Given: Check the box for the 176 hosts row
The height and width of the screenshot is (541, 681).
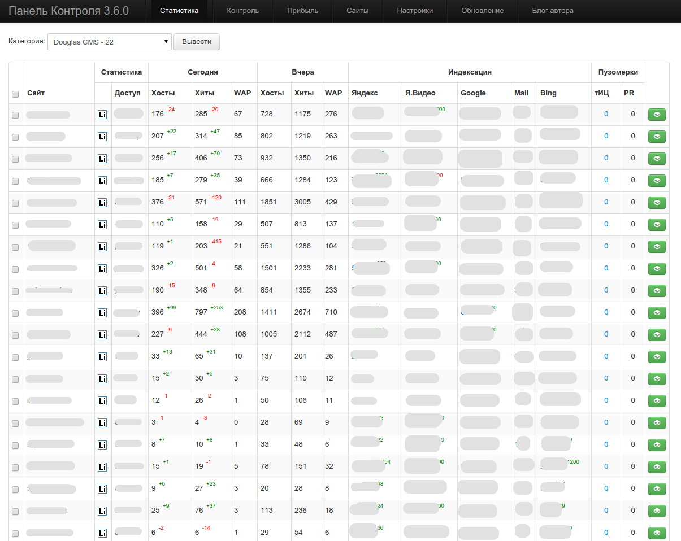Looking at the screenshot, I should [x=15, y=115].
